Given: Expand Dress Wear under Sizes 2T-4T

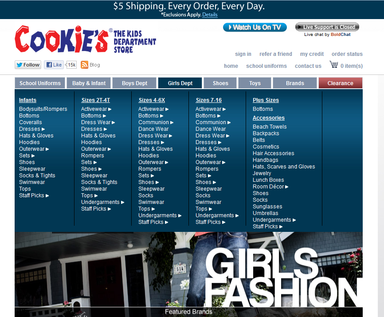Looking at the screenshot, I should (98, 122).
